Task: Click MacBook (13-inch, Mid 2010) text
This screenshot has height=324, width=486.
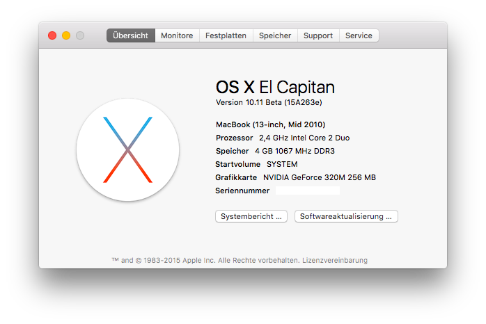Action: coord(271,124)
